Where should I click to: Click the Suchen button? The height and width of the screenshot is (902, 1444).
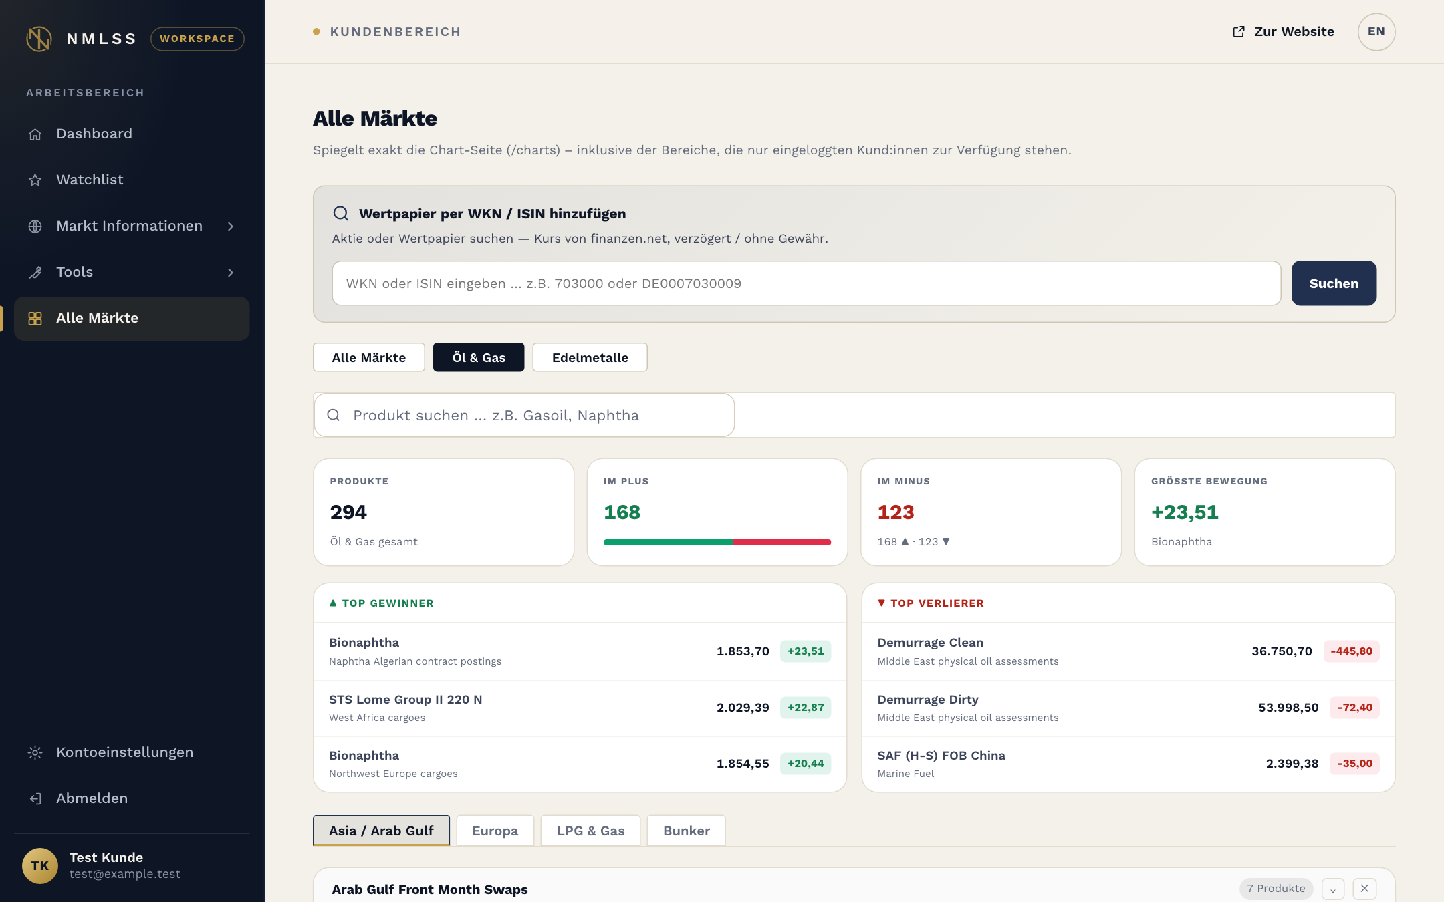click(1334, 283)
